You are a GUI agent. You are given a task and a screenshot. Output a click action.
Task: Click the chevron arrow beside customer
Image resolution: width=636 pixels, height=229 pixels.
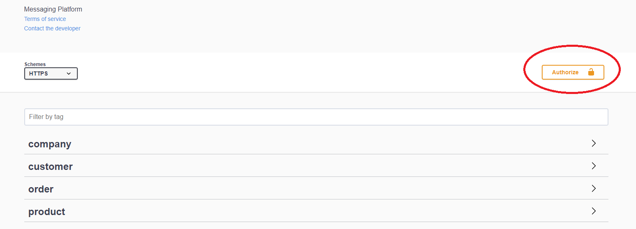(x=594, y=166)
